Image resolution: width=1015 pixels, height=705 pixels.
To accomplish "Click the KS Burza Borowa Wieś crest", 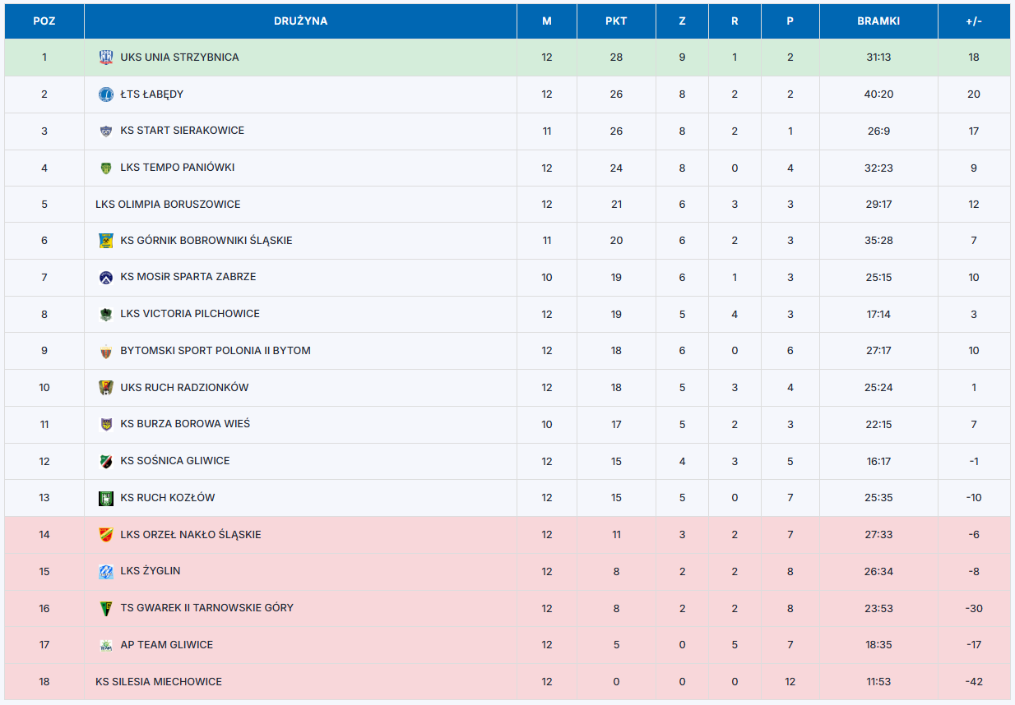I will click(105, 424).
